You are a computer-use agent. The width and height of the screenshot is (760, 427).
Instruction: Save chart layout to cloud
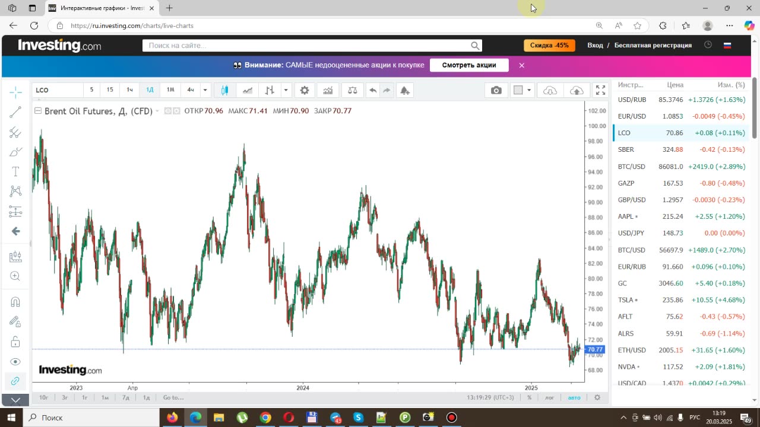coord(577,90)
